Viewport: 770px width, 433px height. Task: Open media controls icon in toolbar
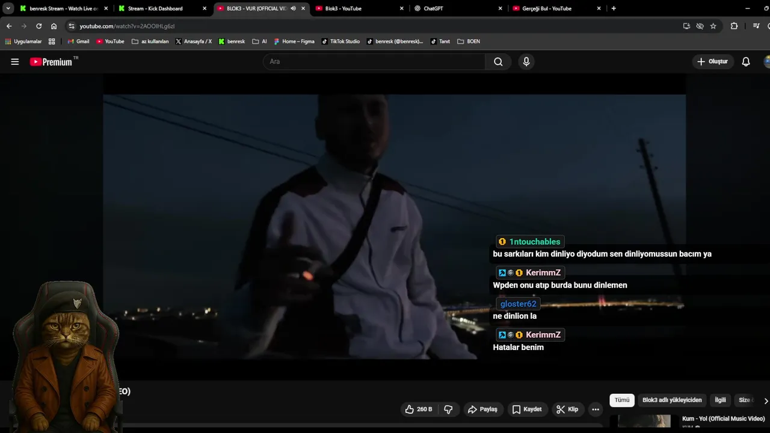[756, 26]
